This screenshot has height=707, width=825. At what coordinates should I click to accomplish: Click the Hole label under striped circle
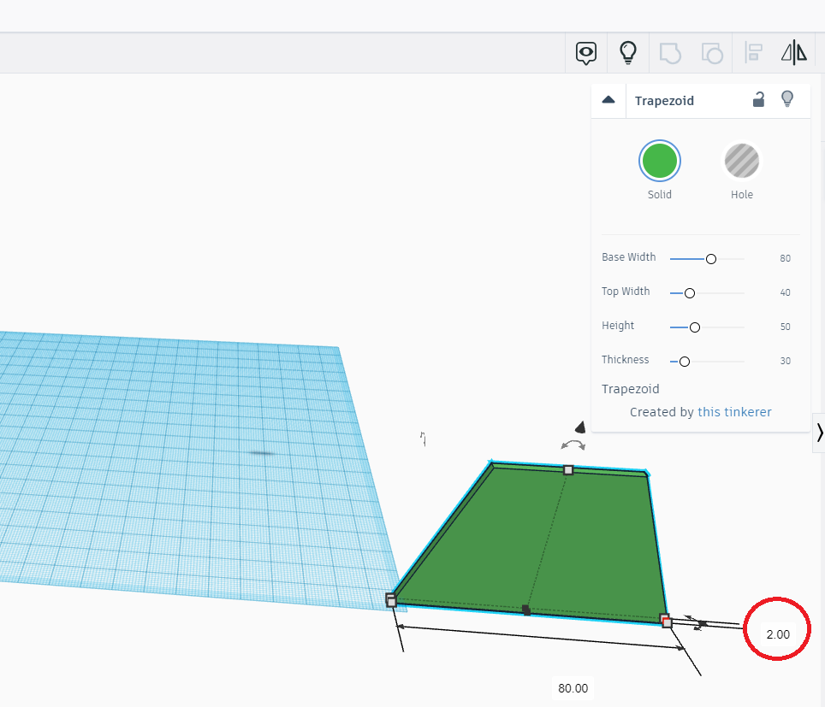[741, 195]
